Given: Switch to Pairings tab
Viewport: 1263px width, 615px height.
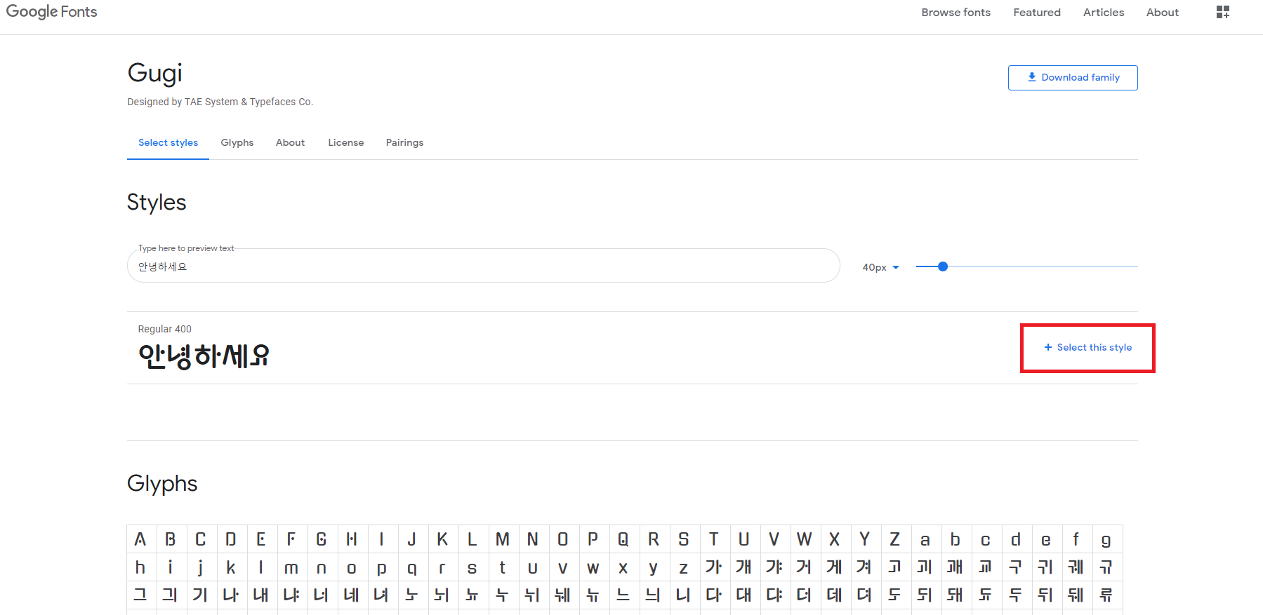Looking at the screenshot, I should point(404,142).
